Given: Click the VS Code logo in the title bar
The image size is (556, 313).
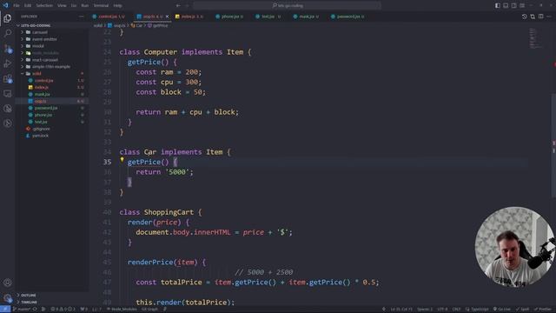Looking at the screenshot, I should click(x=5, y=5).
